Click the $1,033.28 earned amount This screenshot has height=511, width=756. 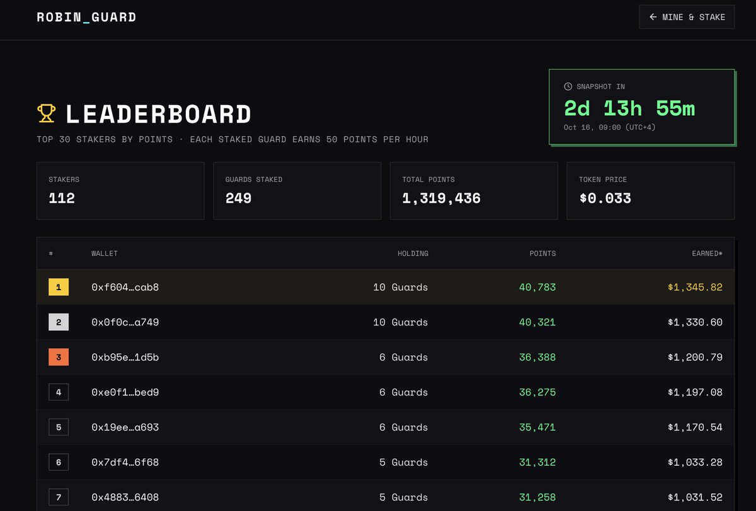tap(696, 463)
